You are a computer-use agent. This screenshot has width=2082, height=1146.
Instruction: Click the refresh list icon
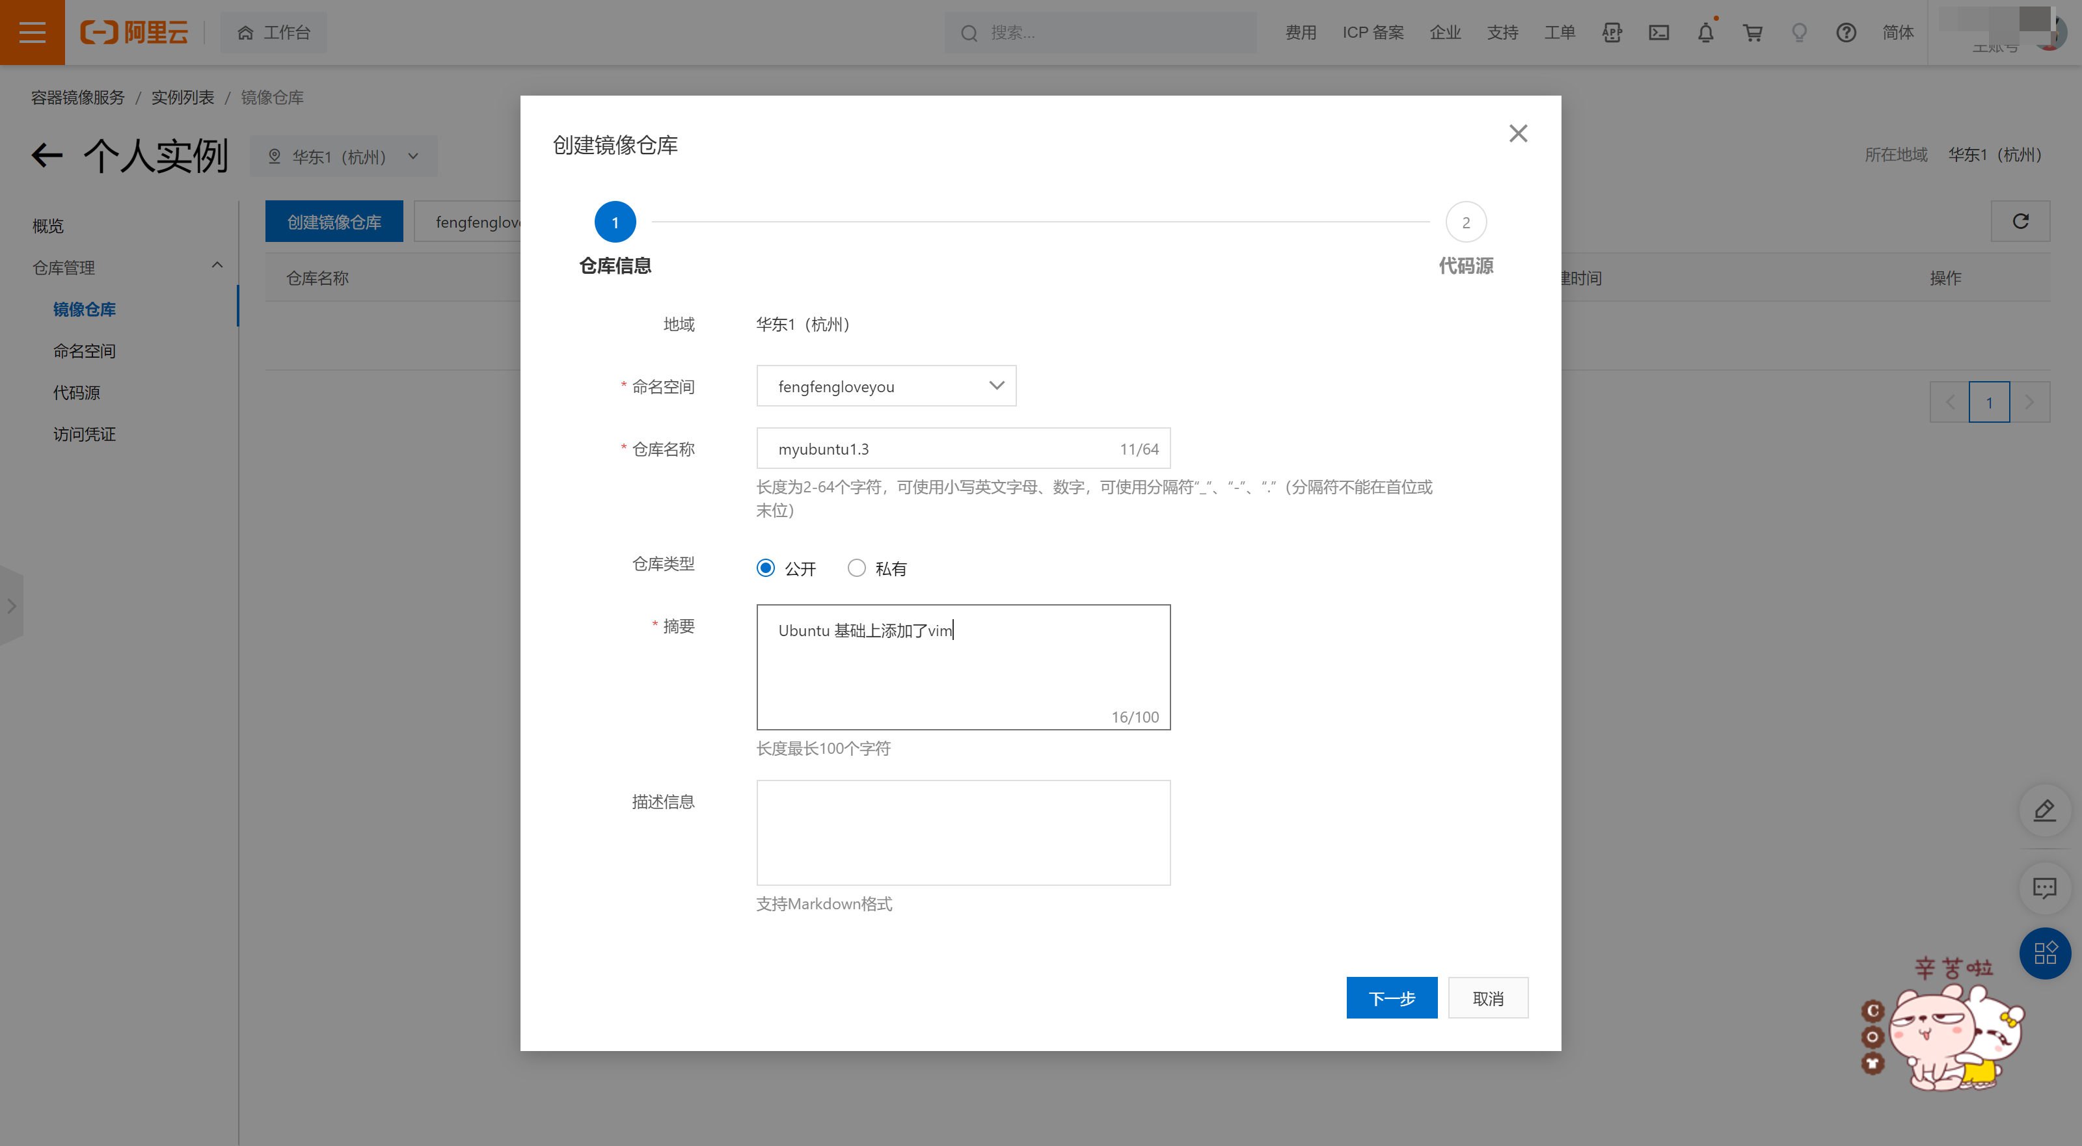(2020, 221)
